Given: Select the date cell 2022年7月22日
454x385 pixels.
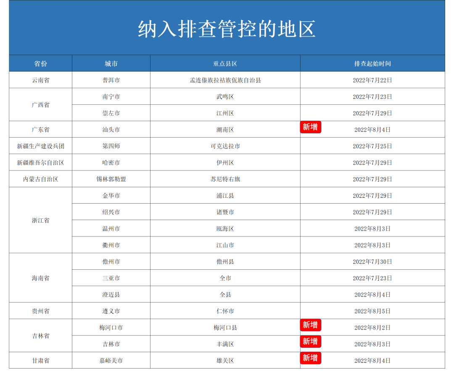Looking at the screenshot, I should point(372,80).
